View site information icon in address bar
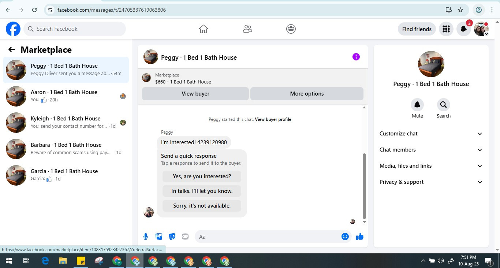 [50, 10]
